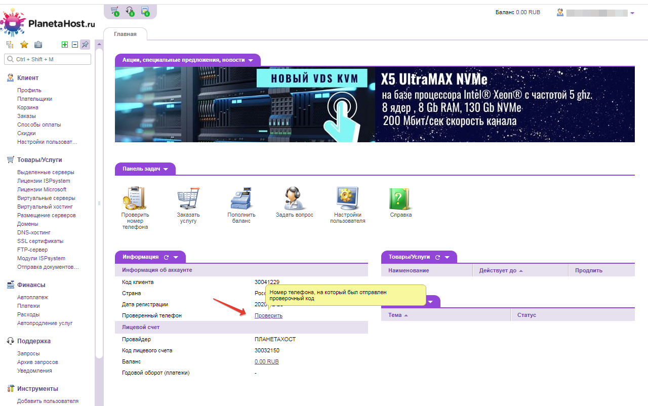The height and width of the screenshot is (406, 648).
Task: Click the Статус column header
Action: tap(573, 315)
